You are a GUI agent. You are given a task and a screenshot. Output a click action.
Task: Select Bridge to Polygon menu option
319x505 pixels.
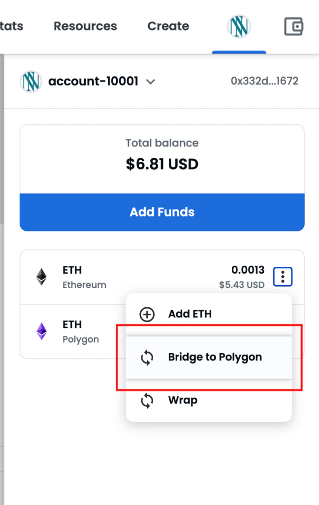pyautogui.click(x=209, y=358)
